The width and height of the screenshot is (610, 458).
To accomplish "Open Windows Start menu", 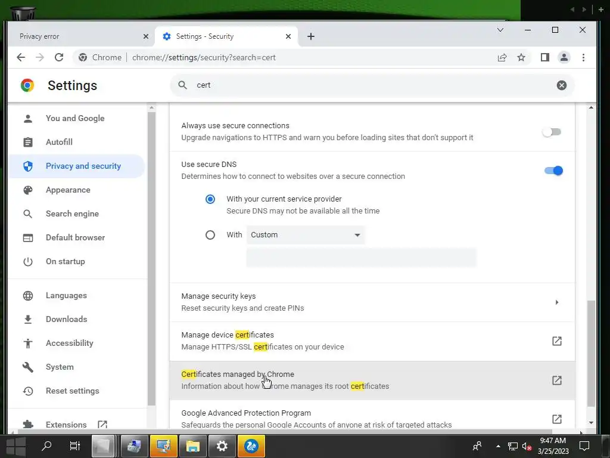I will (16, 446).
